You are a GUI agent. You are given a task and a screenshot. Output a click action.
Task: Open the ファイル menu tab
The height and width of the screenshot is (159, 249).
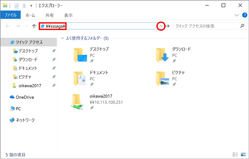[x=10, y=15]
